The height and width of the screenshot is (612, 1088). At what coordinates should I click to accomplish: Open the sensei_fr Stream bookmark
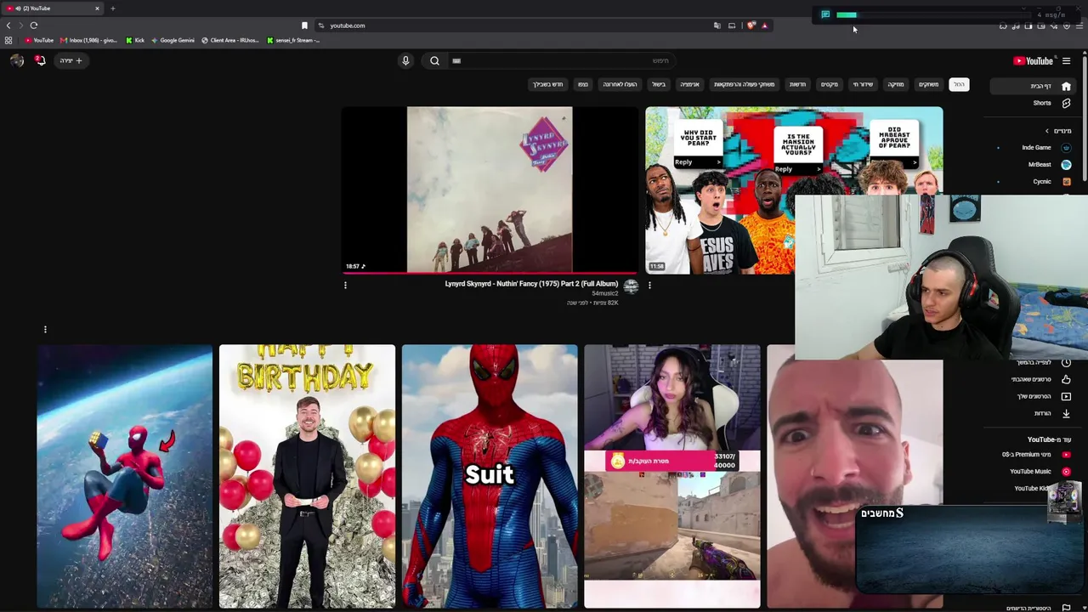tap(293, 40)
